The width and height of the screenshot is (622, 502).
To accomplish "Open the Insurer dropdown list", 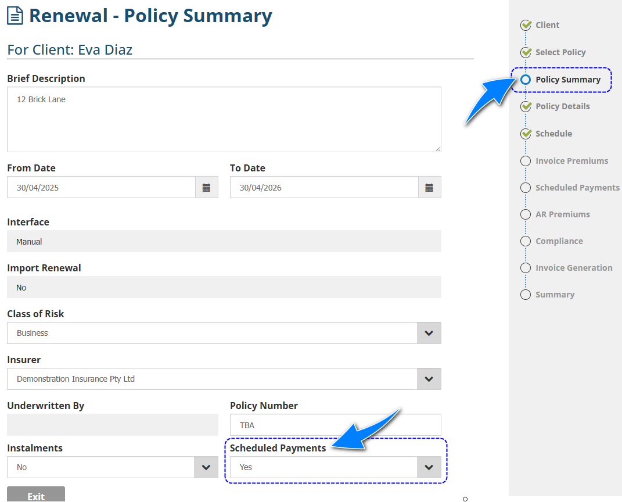I will (x=429, y=379).
